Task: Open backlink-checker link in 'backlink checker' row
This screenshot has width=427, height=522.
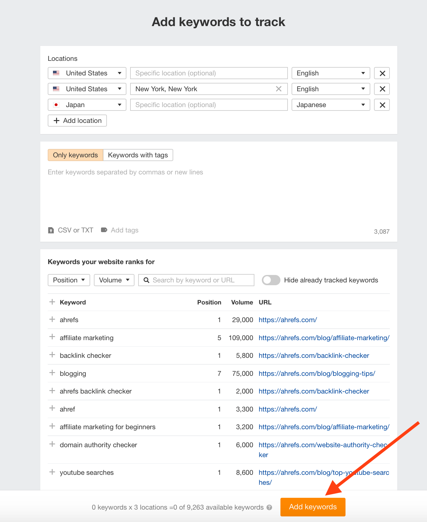Action: pos(314,355)
